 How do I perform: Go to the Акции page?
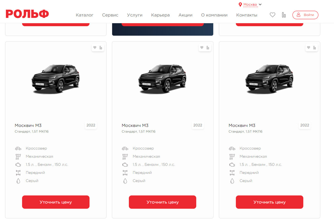[185, 15]
